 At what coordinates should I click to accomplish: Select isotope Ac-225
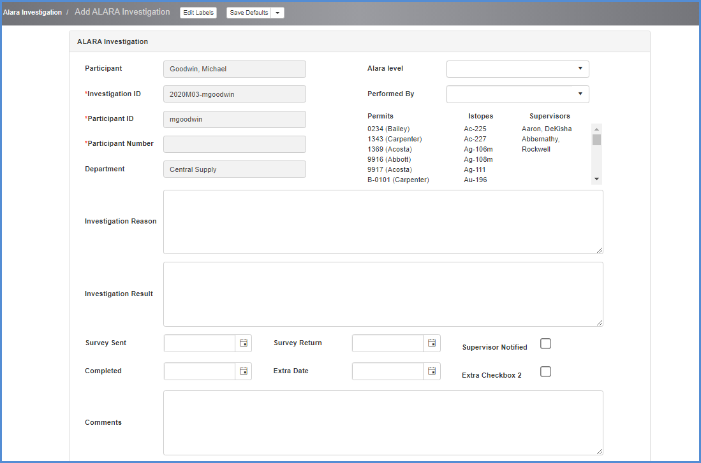point(475,129)
